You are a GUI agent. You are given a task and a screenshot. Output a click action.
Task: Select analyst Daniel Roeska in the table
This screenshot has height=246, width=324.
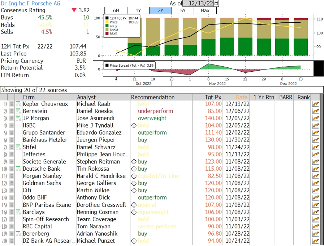coord(95,111)
